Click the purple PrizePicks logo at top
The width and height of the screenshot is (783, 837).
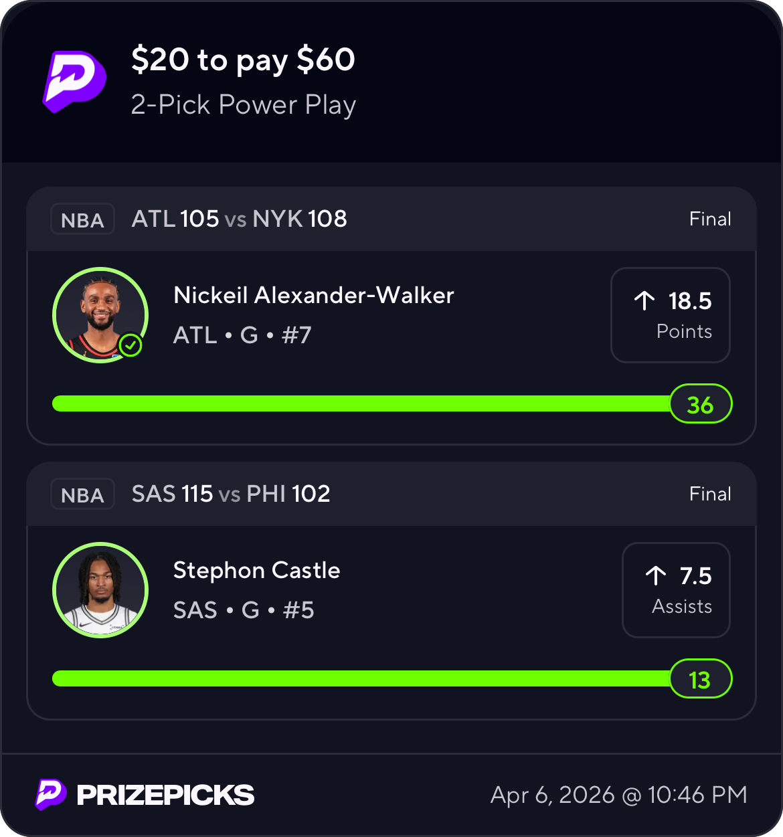(x=74, y=81)
